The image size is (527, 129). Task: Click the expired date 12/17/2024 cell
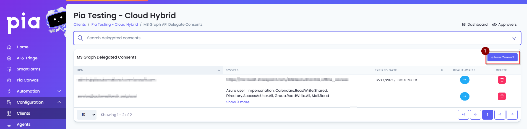(396, 80)
